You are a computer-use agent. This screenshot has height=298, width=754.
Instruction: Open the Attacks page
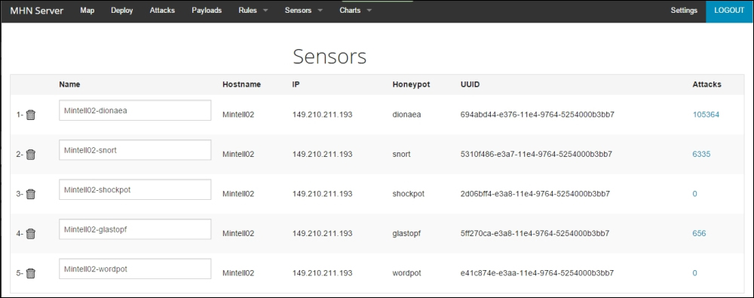162,11
